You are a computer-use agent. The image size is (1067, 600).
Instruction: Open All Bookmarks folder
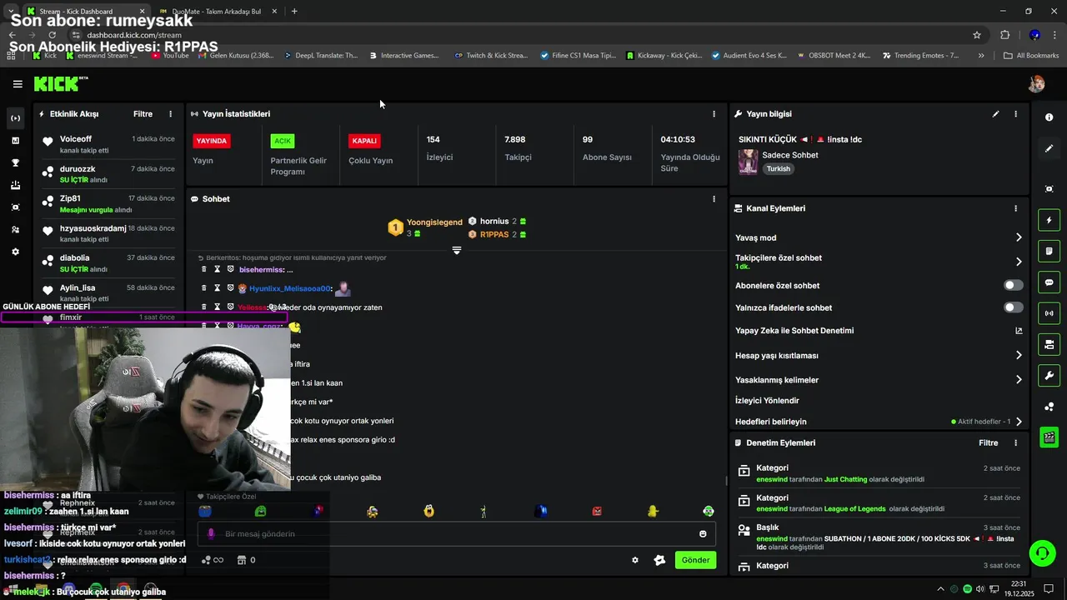tap(1031, 56)
